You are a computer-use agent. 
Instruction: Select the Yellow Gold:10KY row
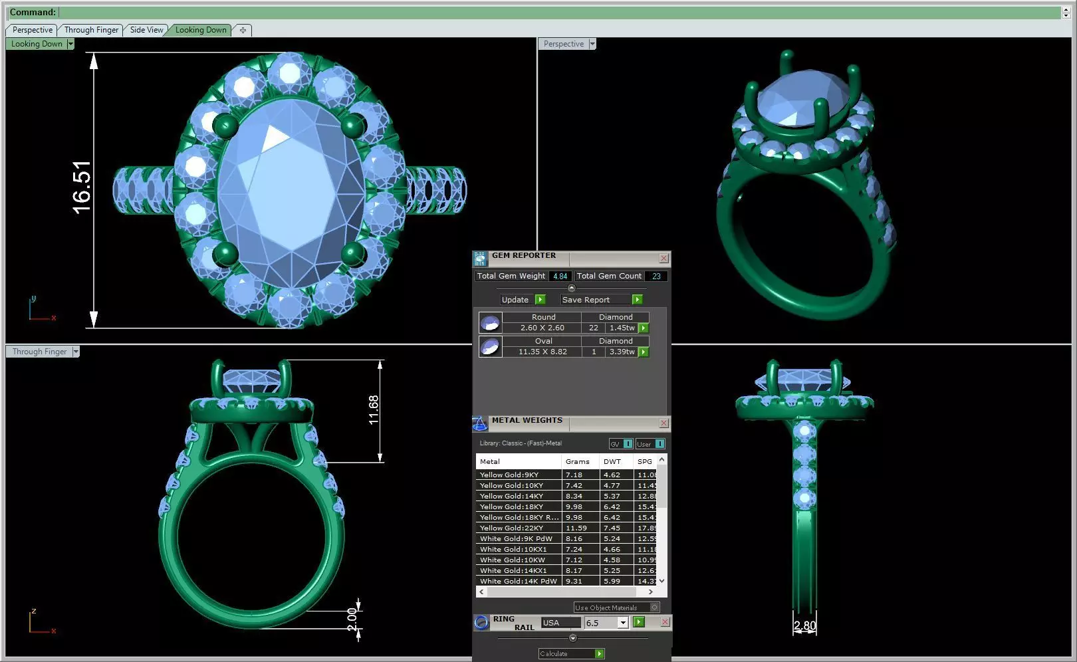tap(566, 485)
